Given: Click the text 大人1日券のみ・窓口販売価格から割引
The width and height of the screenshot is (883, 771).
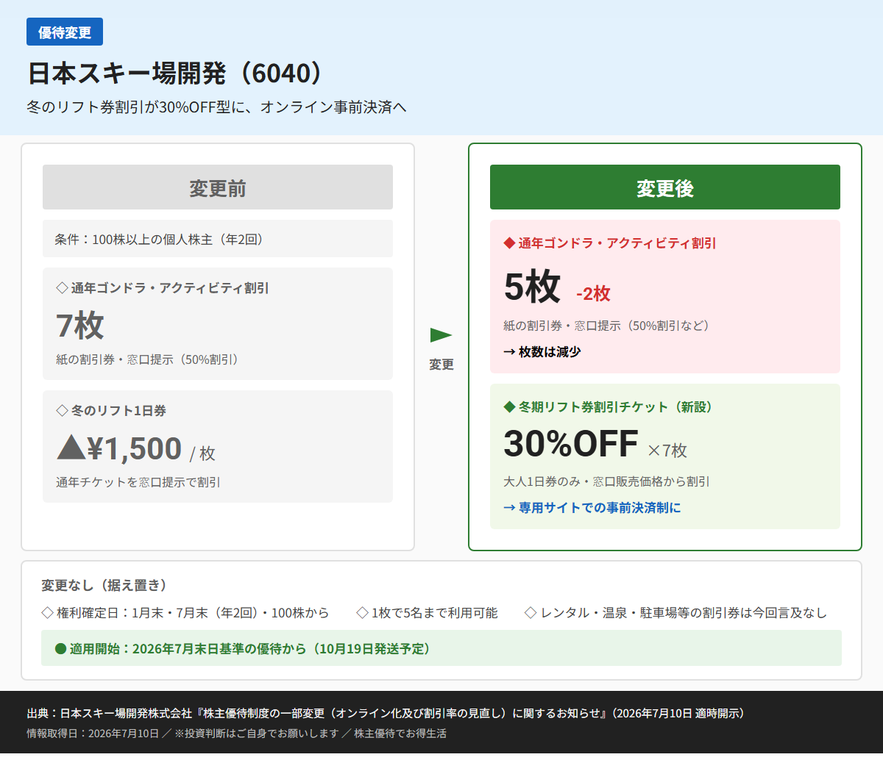Looking at the screenshot, I should 606,481.
